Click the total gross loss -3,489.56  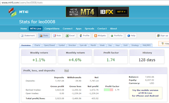(76, 99)
